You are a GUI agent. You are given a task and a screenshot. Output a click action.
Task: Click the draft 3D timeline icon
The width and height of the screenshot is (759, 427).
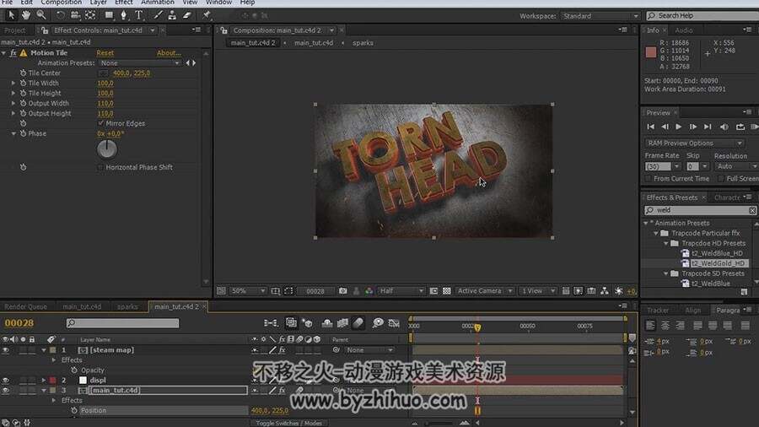(307, 323)
